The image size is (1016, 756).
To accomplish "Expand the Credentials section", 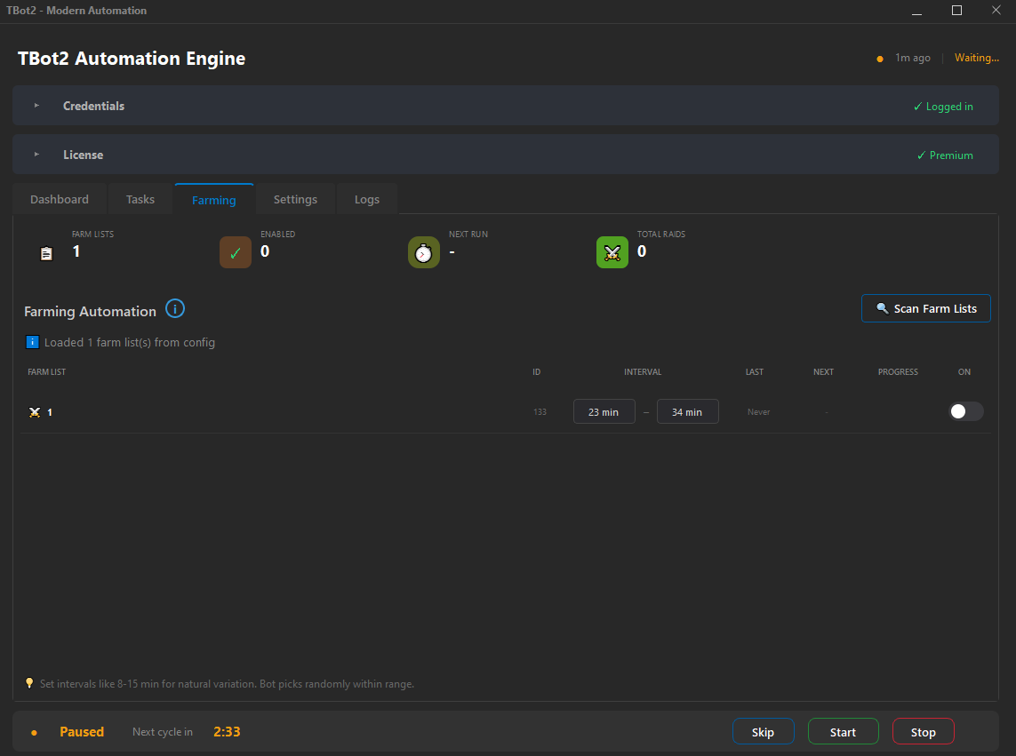I will click(36, 105).
